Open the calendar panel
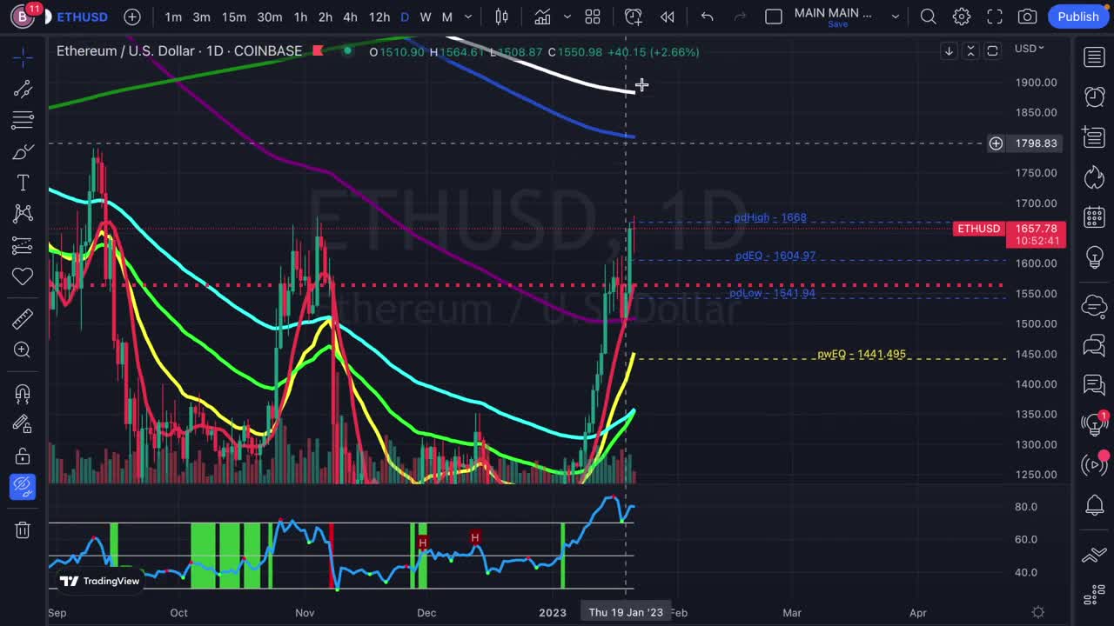1114x626 pixels. click(1094, 216)
